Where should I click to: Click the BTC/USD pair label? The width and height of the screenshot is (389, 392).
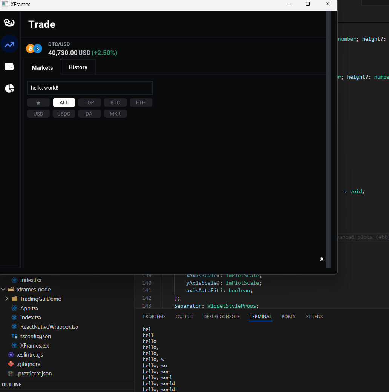59,44
